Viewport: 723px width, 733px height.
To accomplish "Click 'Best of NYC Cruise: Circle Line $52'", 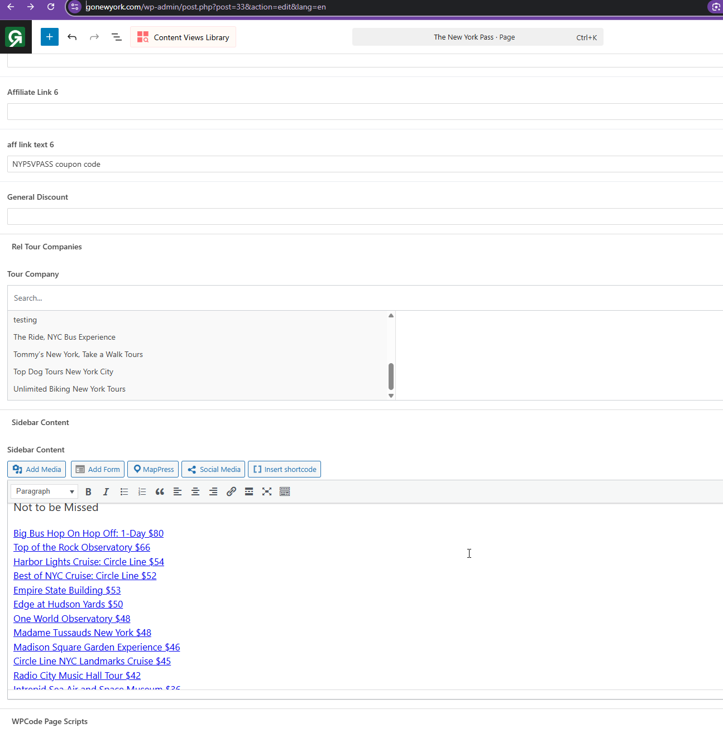I will click(85, 576).
